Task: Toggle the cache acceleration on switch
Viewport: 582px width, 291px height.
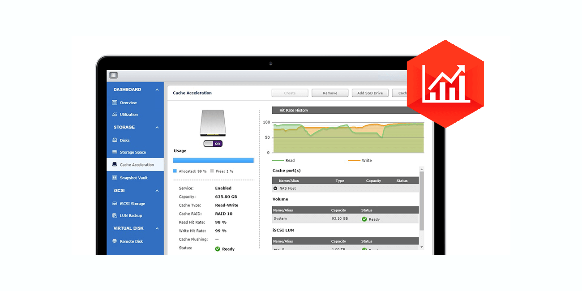Action: click(x=213, y=144)
